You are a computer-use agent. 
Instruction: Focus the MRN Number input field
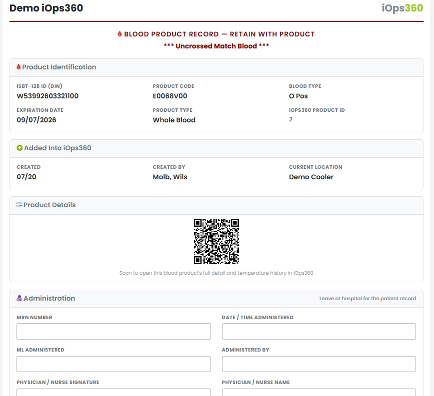coord(114,332)
